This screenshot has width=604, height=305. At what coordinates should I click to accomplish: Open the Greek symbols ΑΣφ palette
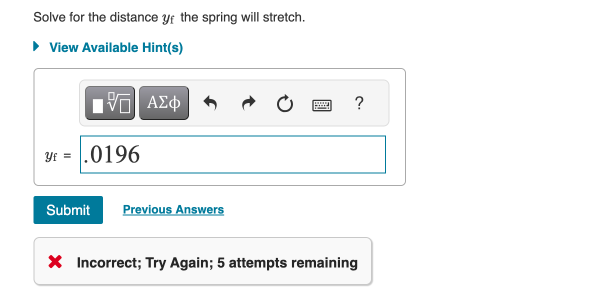click(x=163, y=102)
